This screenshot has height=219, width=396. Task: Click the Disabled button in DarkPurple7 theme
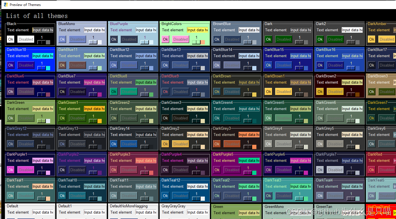point(335,170)
